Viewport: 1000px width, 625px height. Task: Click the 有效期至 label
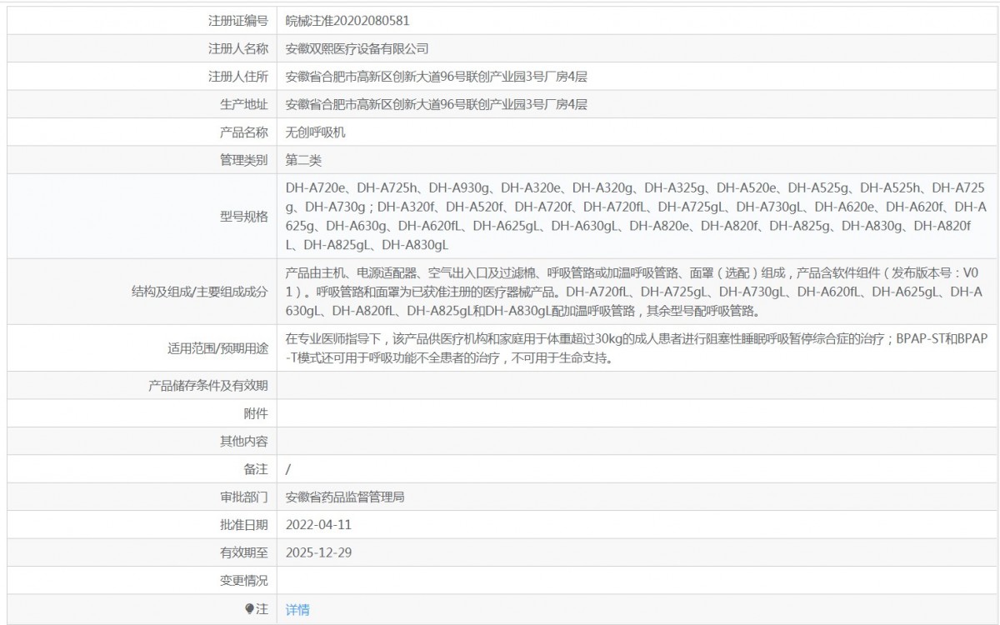(x=243, y=552)
